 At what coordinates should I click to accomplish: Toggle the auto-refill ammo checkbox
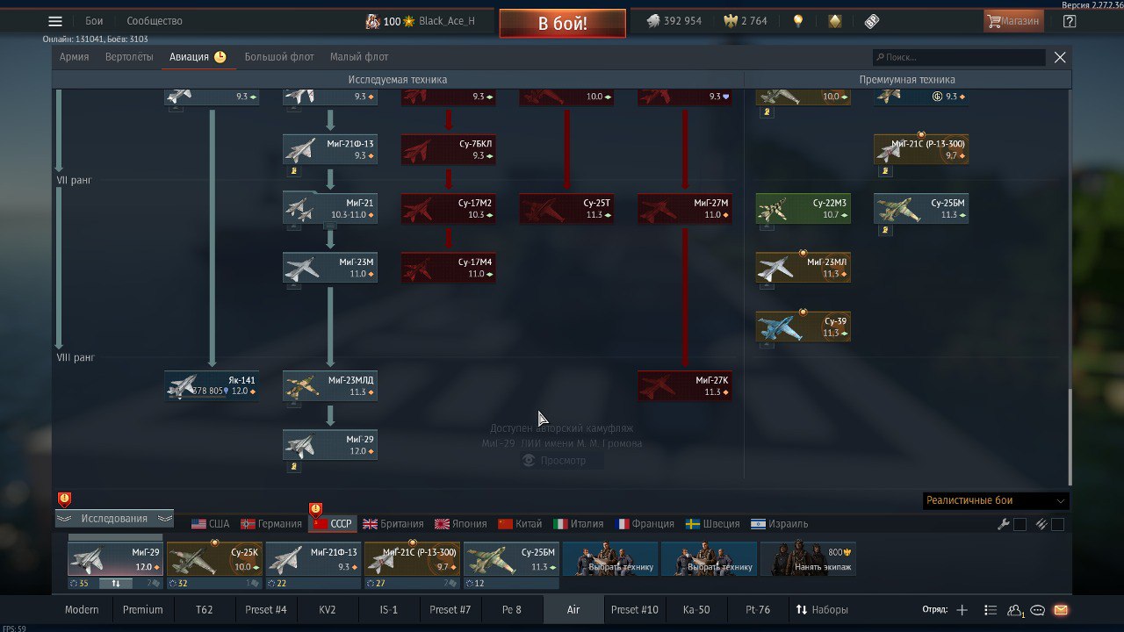pos(1057,524)
